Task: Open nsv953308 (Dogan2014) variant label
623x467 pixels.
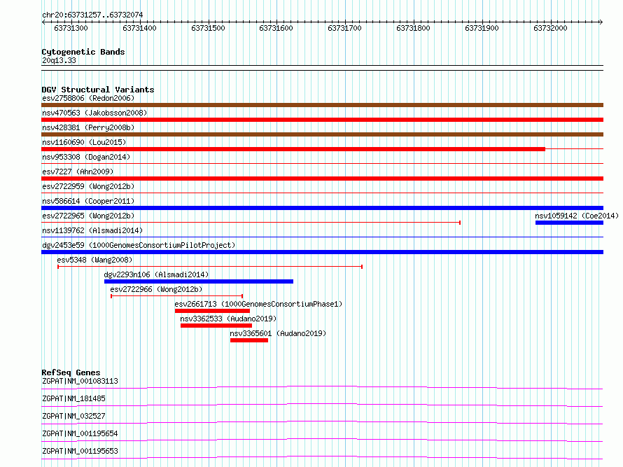Action: point(86,157)
